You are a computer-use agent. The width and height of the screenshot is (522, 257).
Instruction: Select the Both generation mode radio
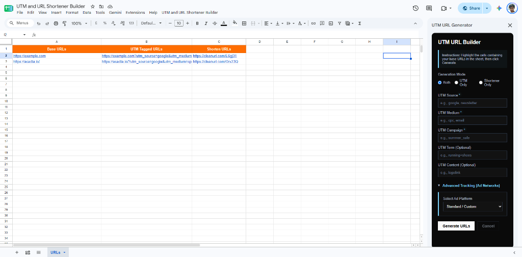point(440,83)
